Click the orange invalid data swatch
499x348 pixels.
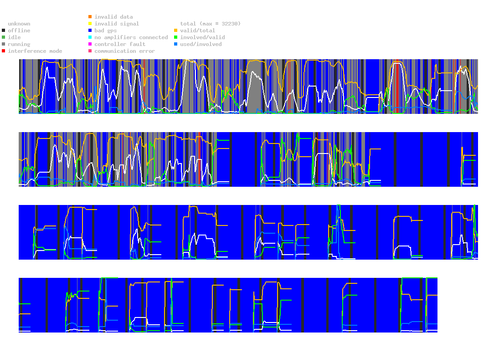[90, 17]
